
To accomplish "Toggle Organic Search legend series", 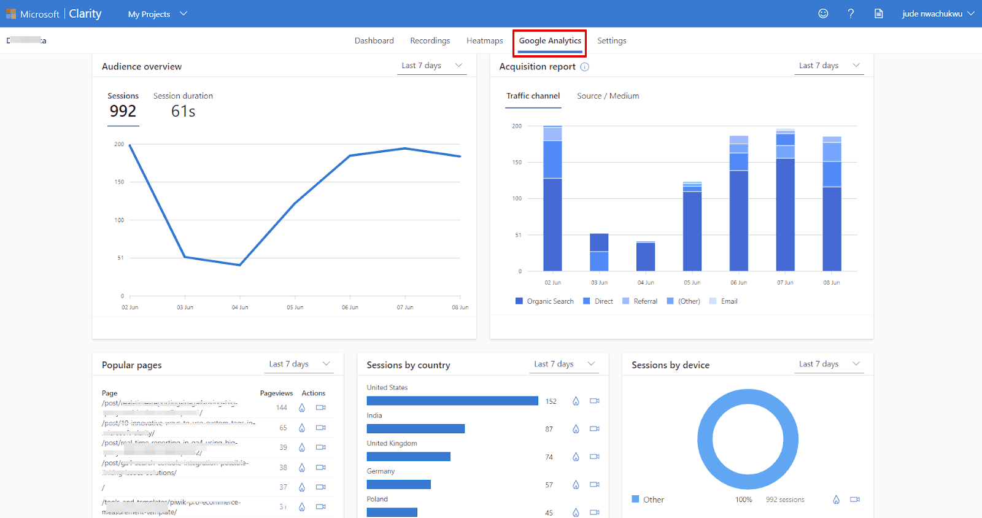I will click(x=544, y=301).
